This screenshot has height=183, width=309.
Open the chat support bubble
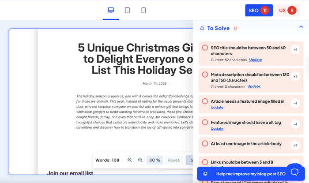tap(294, 172)
